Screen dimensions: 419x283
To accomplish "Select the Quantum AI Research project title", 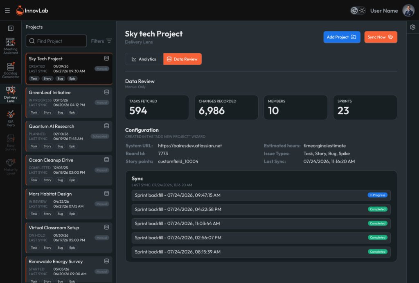I will 52,126.
